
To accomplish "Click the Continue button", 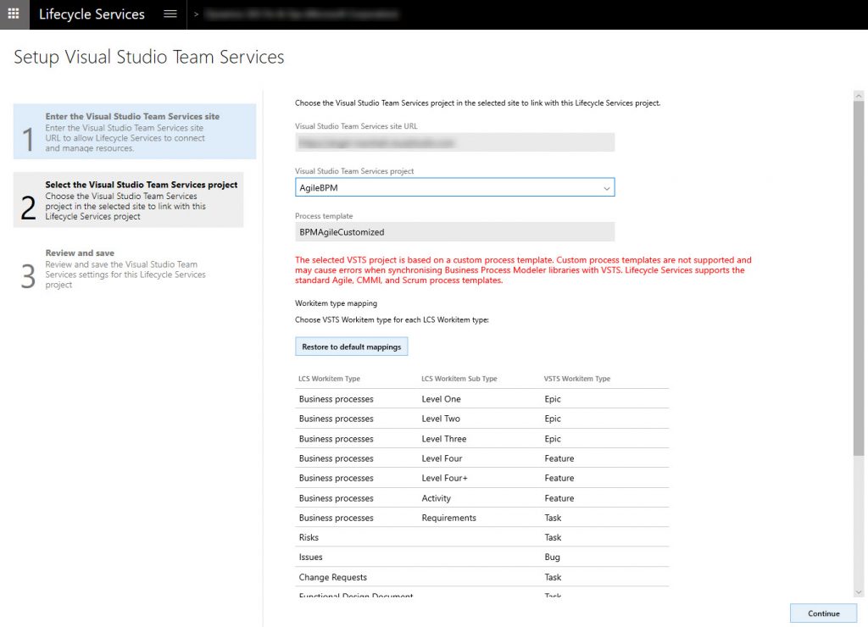I will [x=822, y=613].
